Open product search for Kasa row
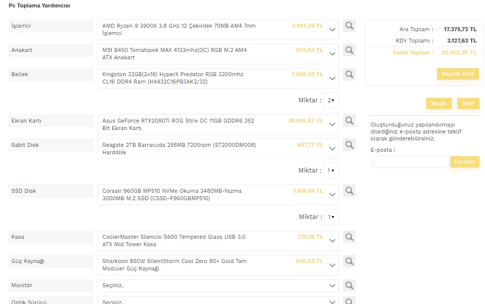Image resolution: width=485 pixels, height=304 pixels. (350, 237)
